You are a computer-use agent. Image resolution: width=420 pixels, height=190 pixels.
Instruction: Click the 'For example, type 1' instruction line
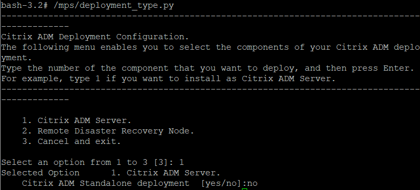(168, 79)
